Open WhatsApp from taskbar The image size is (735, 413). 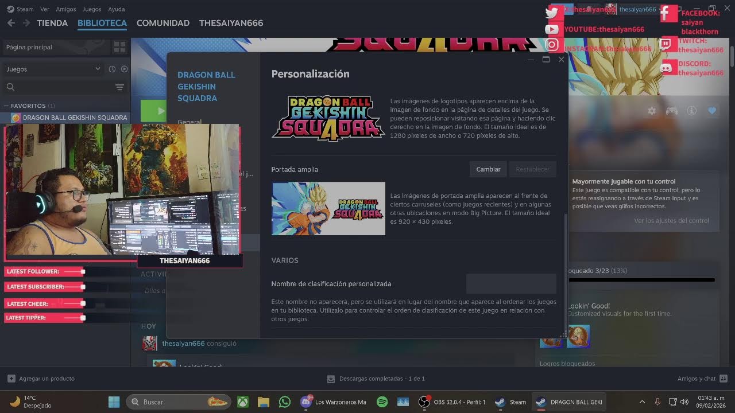pos(284,402)
